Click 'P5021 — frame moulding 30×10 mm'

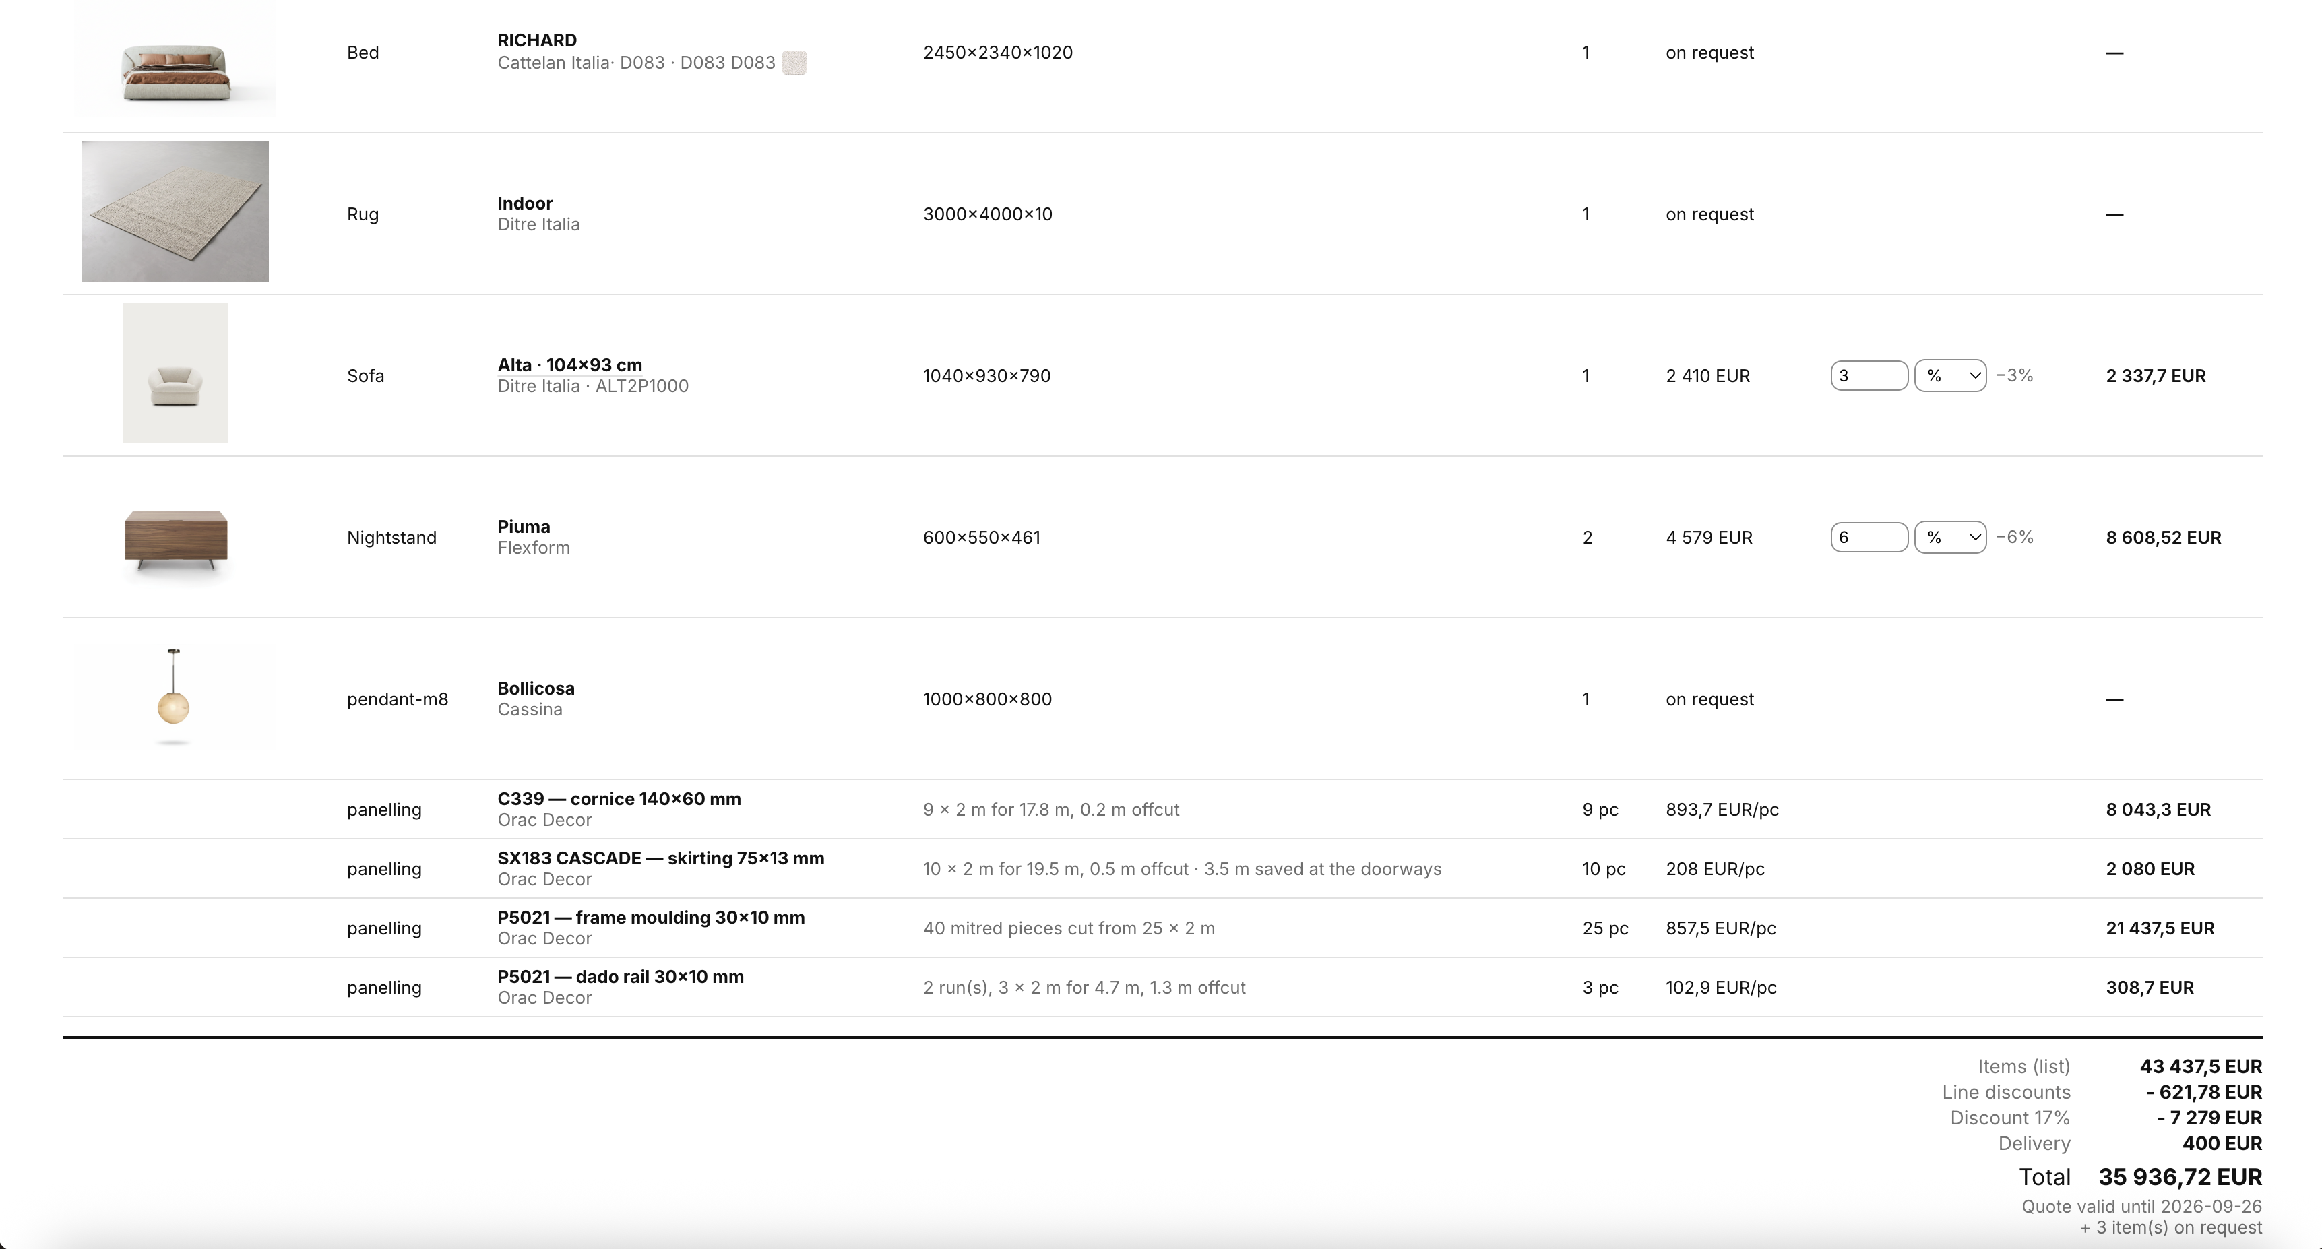(x=651, y=918)
